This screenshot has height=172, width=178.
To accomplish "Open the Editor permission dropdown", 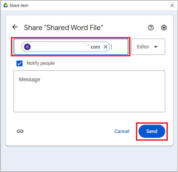I will [x=148, y=47].
